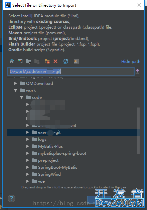Open the recent paths history icon
The width and height of the screenshot is (147, 210).
[x=137, y=72]
